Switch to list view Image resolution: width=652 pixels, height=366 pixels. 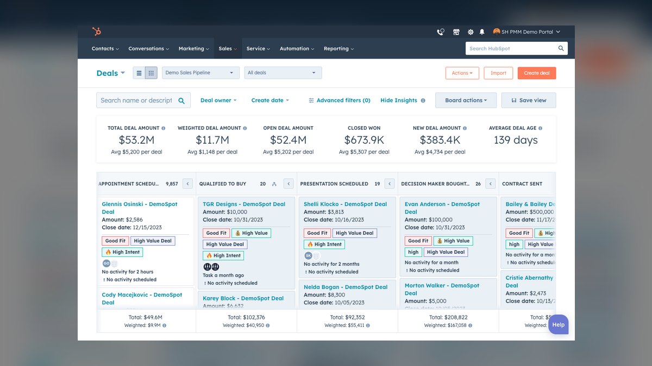coord(139,73)
